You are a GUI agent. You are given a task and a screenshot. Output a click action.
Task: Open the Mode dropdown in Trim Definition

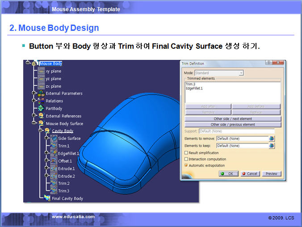click(x=241, y=73)
